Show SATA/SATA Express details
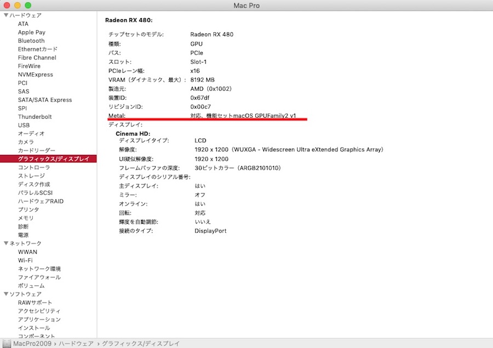The height and width of the screenshot is (348, 493). [x=45, y=100]
